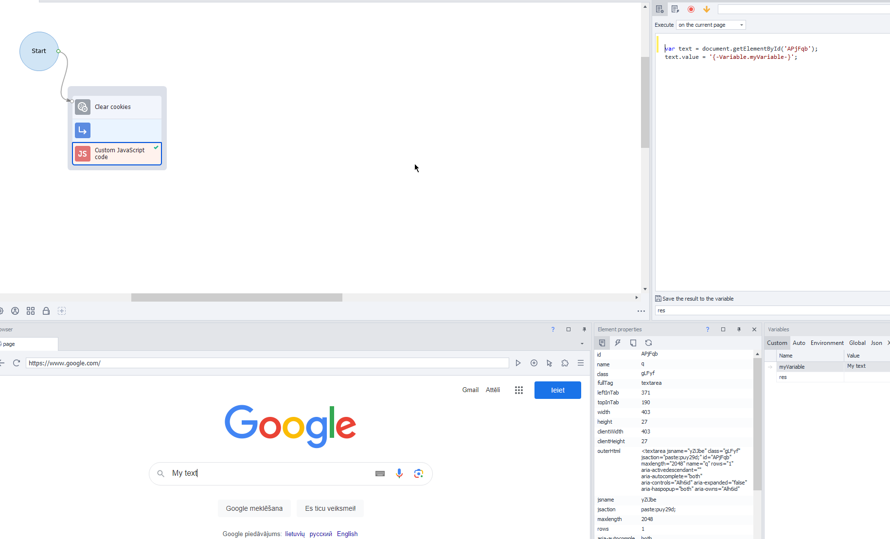Refresh the Element properties list
The width and height of the screenshot is (890, 539).
(x=649, y=343)
